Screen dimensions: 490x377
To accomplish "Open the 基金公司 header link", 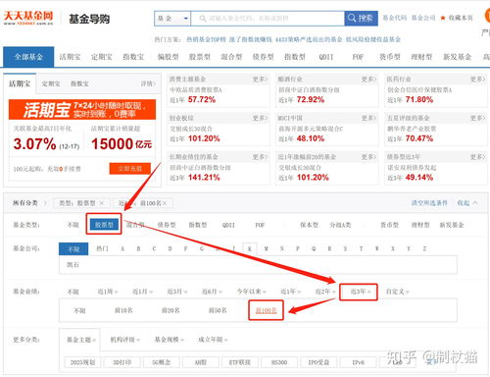I will 423,18.
